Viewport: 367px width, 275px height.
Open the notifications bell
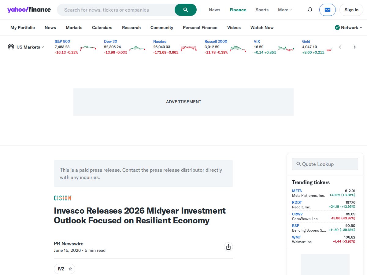point(310,10)
